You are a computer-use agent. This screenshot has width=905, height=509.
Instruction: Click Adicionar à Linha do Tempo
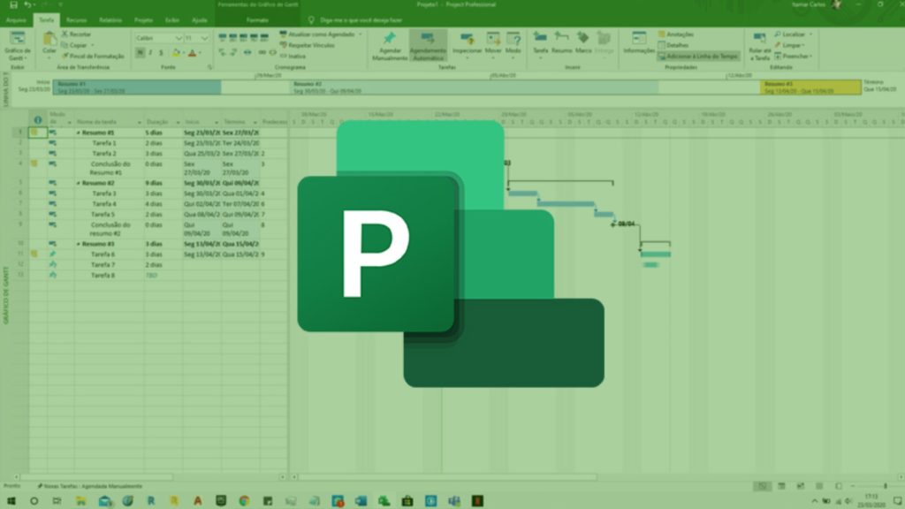pyautogui.click(x=699, y=56)
